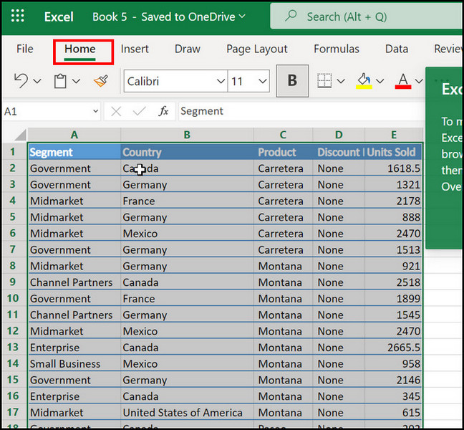Click cell with value 2665.5
464x430 pixels.
[394, 347]
